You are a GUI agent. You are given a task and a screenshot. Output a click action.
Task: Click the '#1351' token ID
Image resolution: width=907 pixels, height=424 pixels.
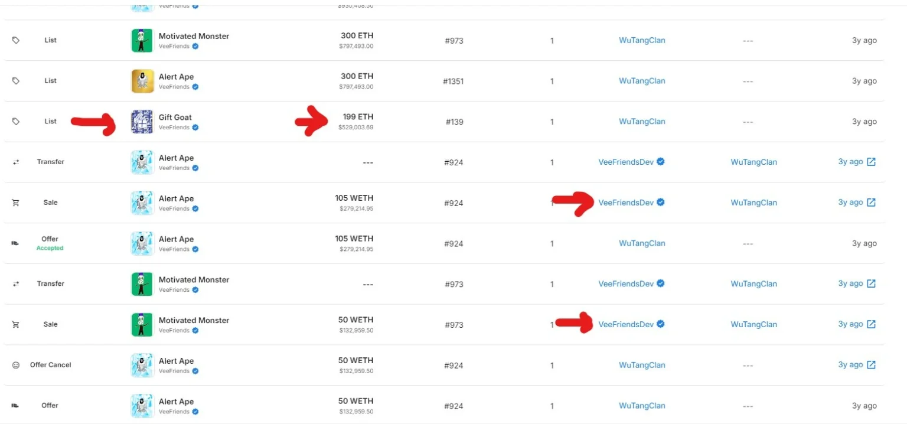(x=453, y=81)
